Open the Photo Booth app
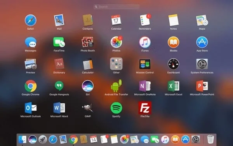The width and height of the screenshot is (233, 146). coord(88,42)
